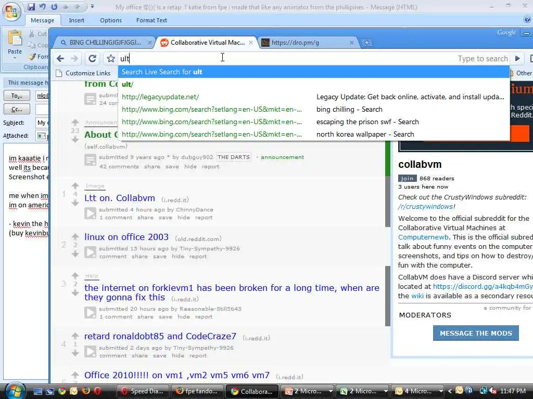The image size is (533, 399).
Task: Expand the '4 Micro...' taskbar group
Action: tap(440, 391)
